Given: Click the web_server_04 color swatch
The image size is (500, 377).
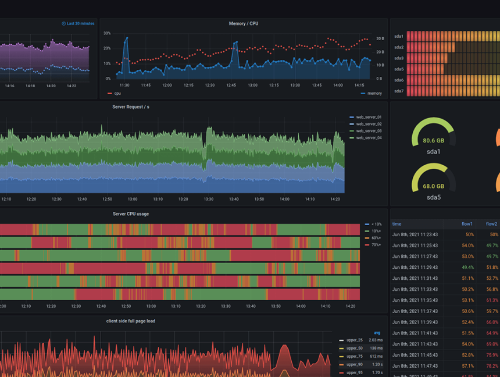Looking at the screenshot, I should (352, 138).
